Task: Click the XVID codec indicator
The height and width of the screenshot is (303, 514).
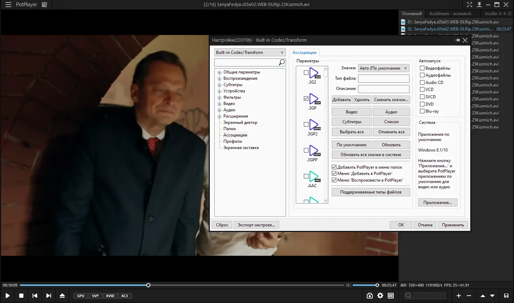Action: [x=110, y=296]
